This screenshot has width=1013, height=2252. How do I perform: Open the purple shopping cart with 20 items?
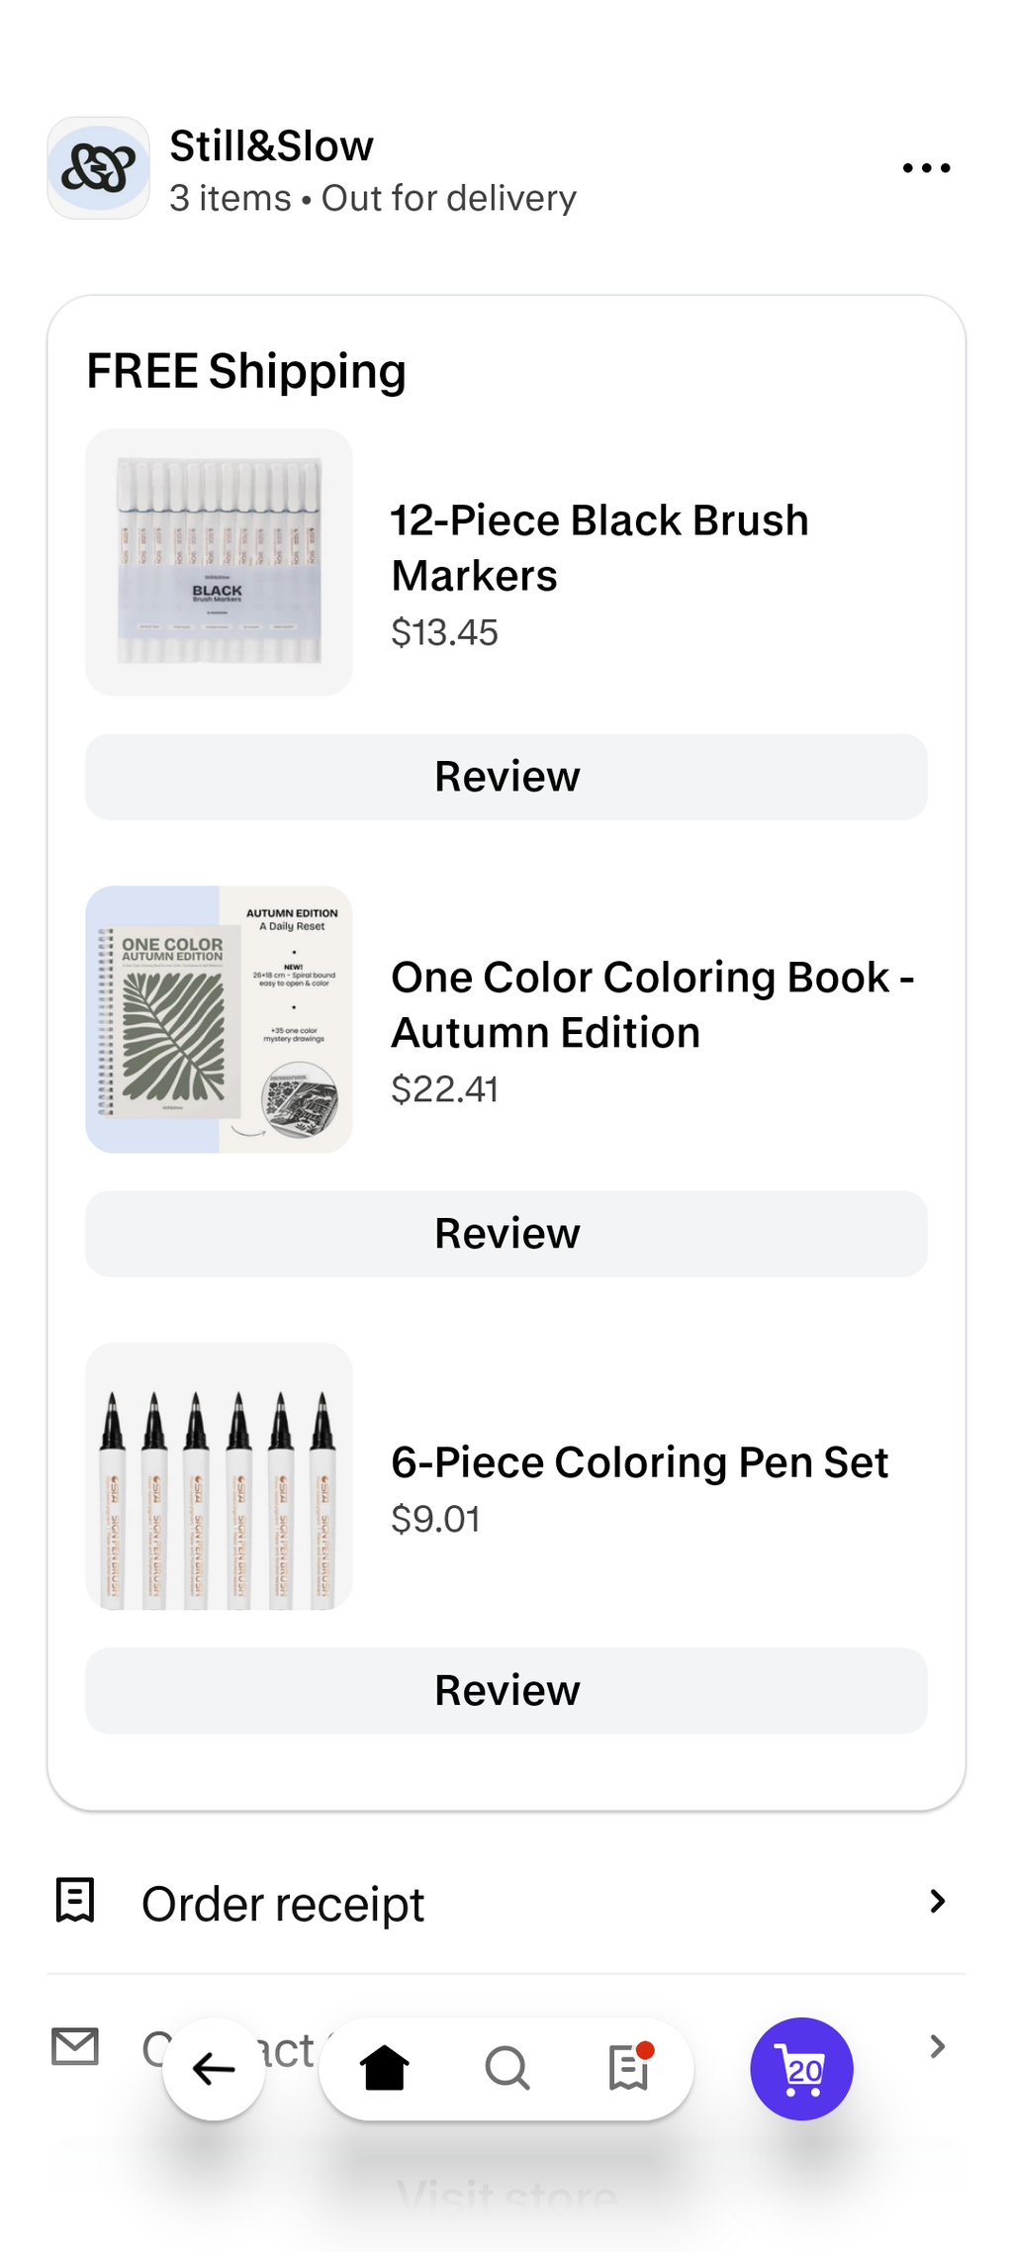point(801,2069)
